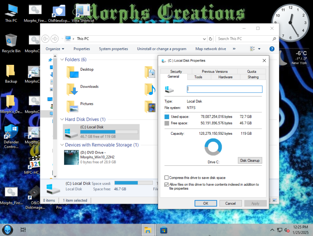
Task: Open Task View on the taskbar
Action: 23,230
